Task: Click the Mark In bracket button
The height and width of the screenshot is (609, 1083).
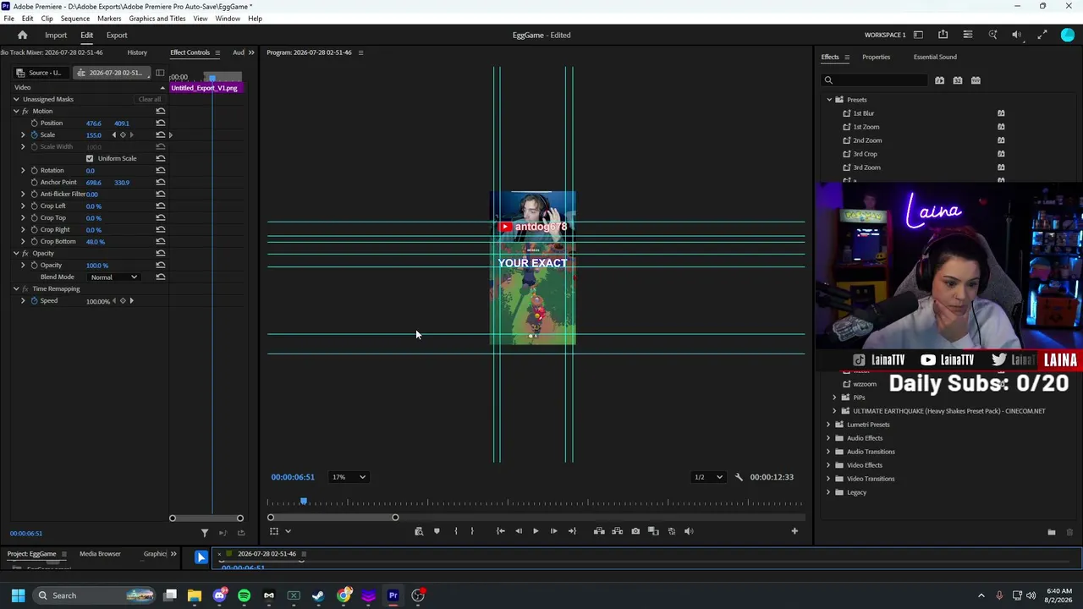Action: 456,531
